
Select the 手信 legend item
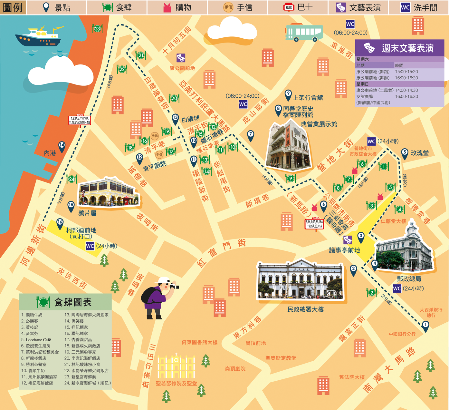pos(238,7)
